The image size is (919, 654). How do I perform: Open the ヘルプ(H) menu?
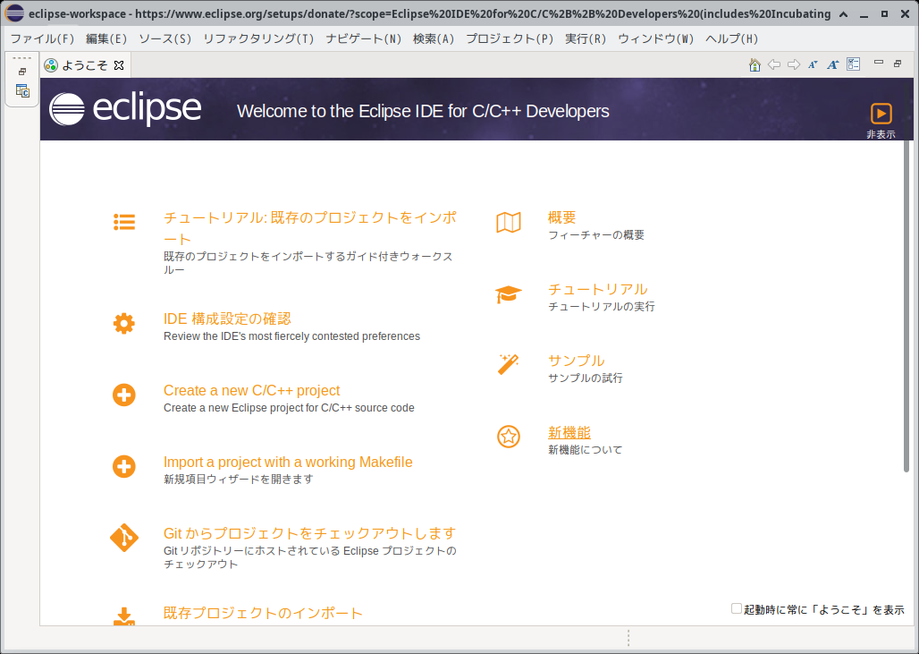(x=731, y=38)
